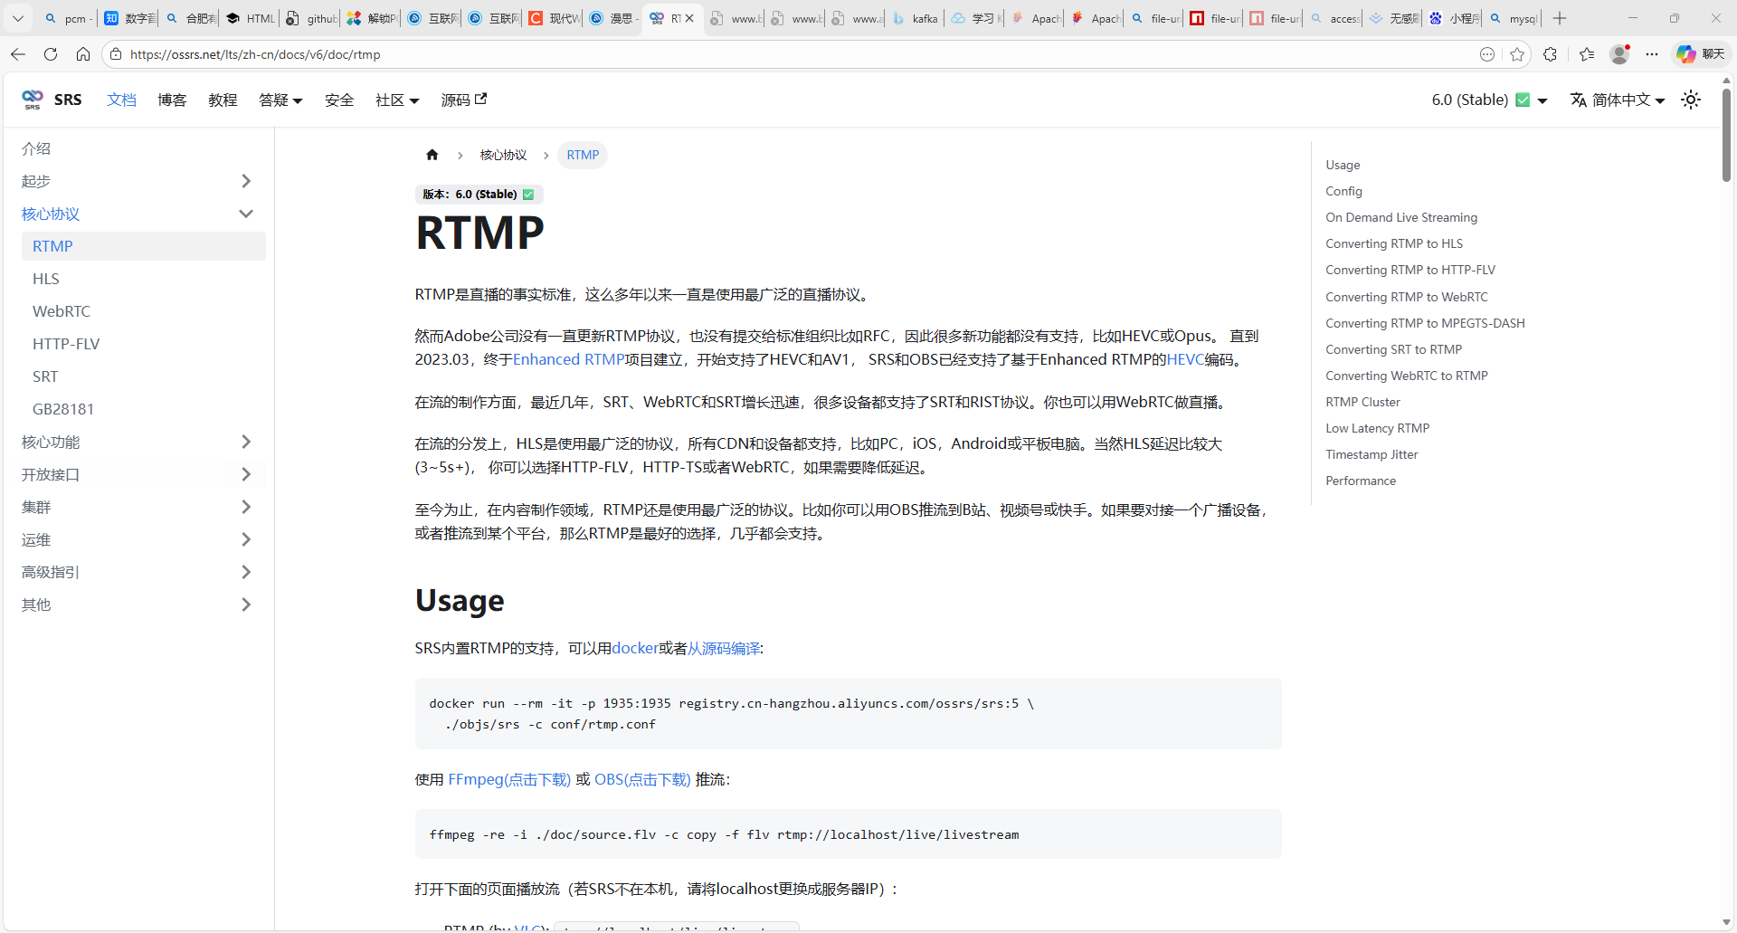1737x933 pixels.
Task: Expand 运维 sidebar section chevron
Action: pyautogui.click(x=246, y=539)
